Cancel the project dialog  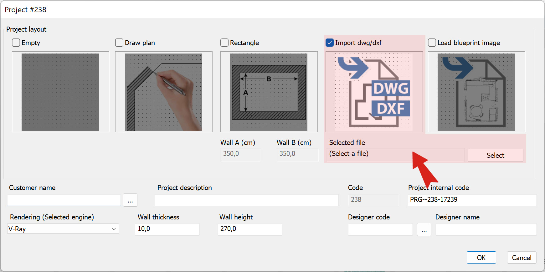[522, 258]
